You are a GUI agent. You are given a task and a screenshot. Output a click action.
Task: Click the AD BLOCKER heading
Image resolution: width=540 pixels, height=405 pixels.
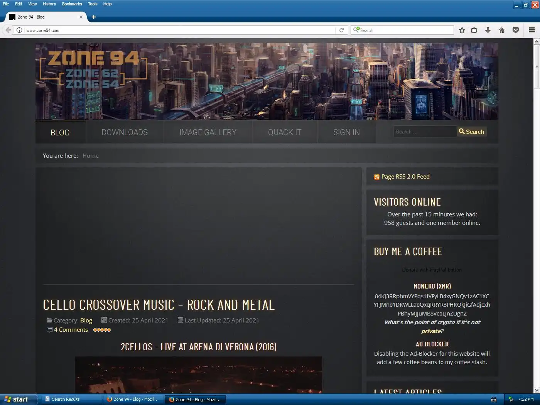(432, 344)
